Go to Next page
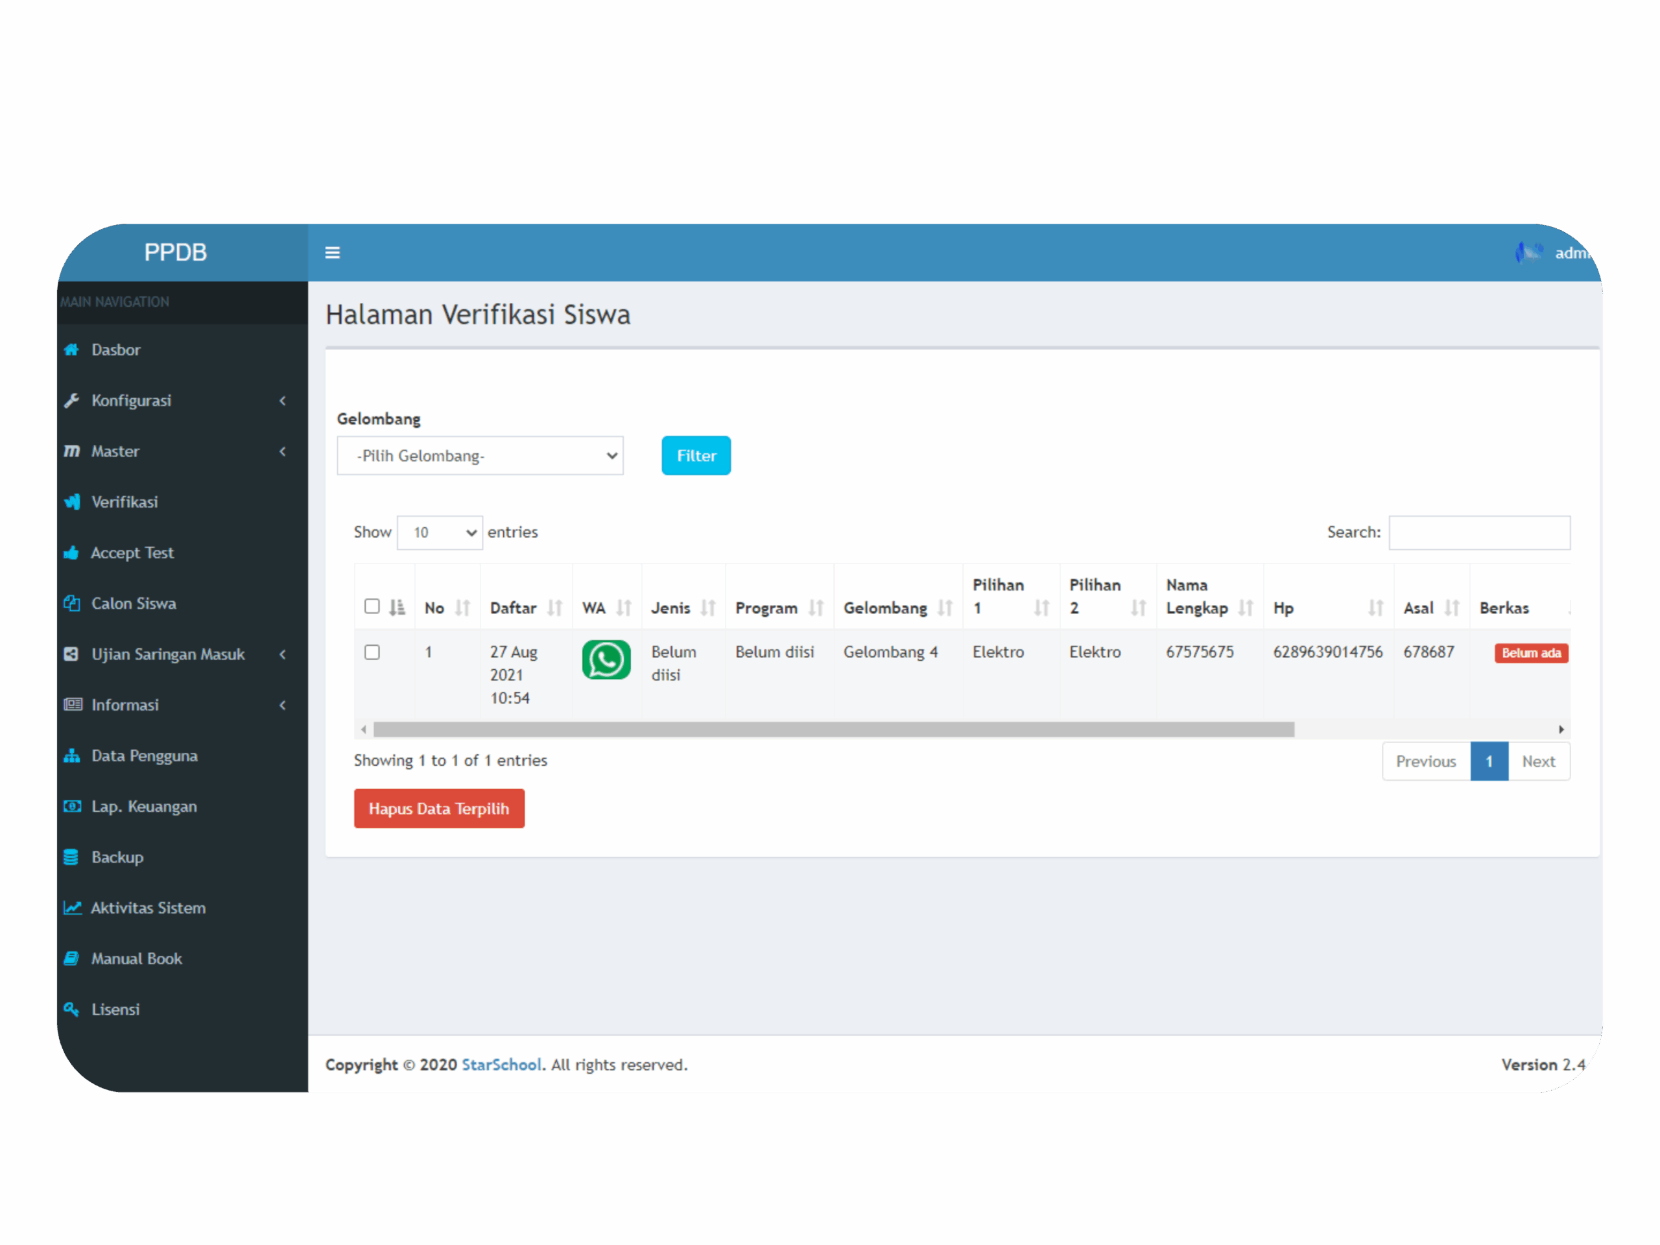Screen dimensions: 1660x1245 pyautogui.click(x=1539, y=762)
